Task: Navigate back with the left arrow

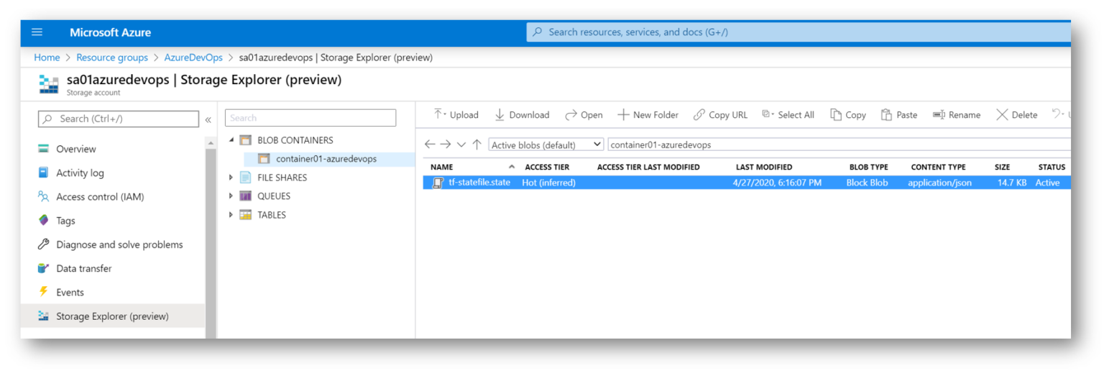Action: tap(430, 145)
